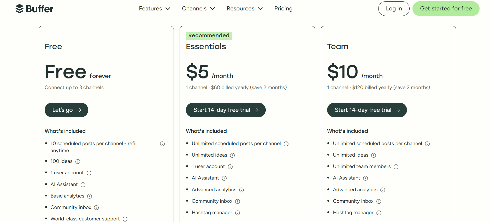
Task: Show 1 user account info in Essentials
Action: pos(230,167)
